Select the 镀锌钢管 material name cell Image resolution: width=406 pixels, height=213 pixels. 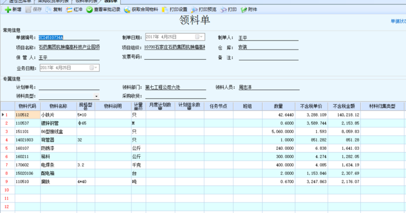point(58,123)
